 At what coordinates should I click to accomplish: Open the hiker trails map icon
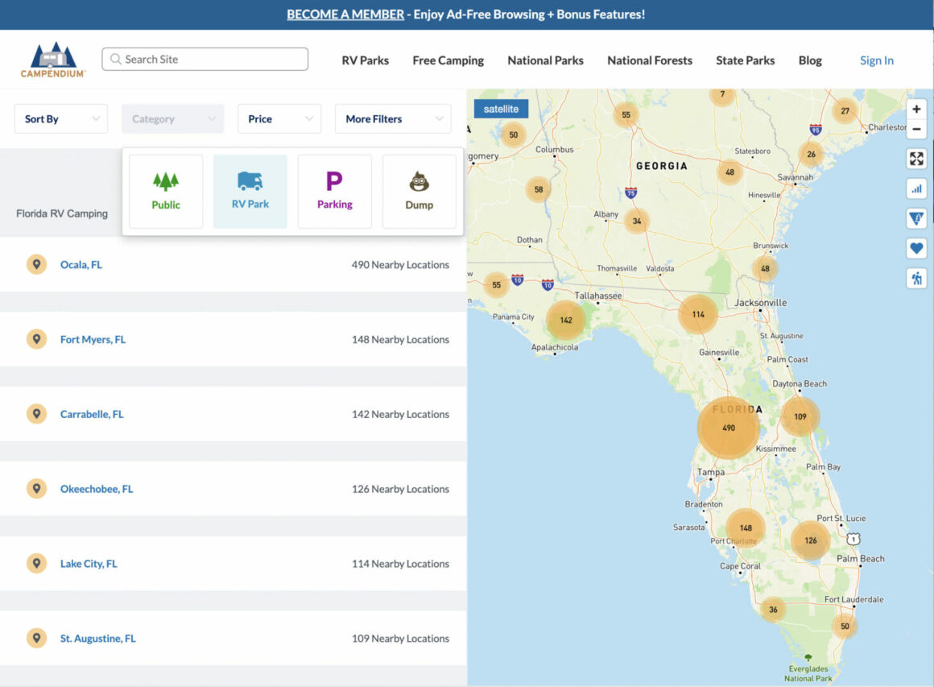point(916,278)
